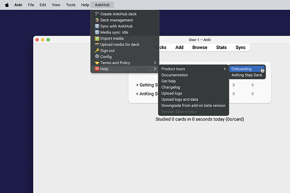290x193 pixels.
Task: Click the Studied 0 cards today text
Action: [x=200, y=119]
